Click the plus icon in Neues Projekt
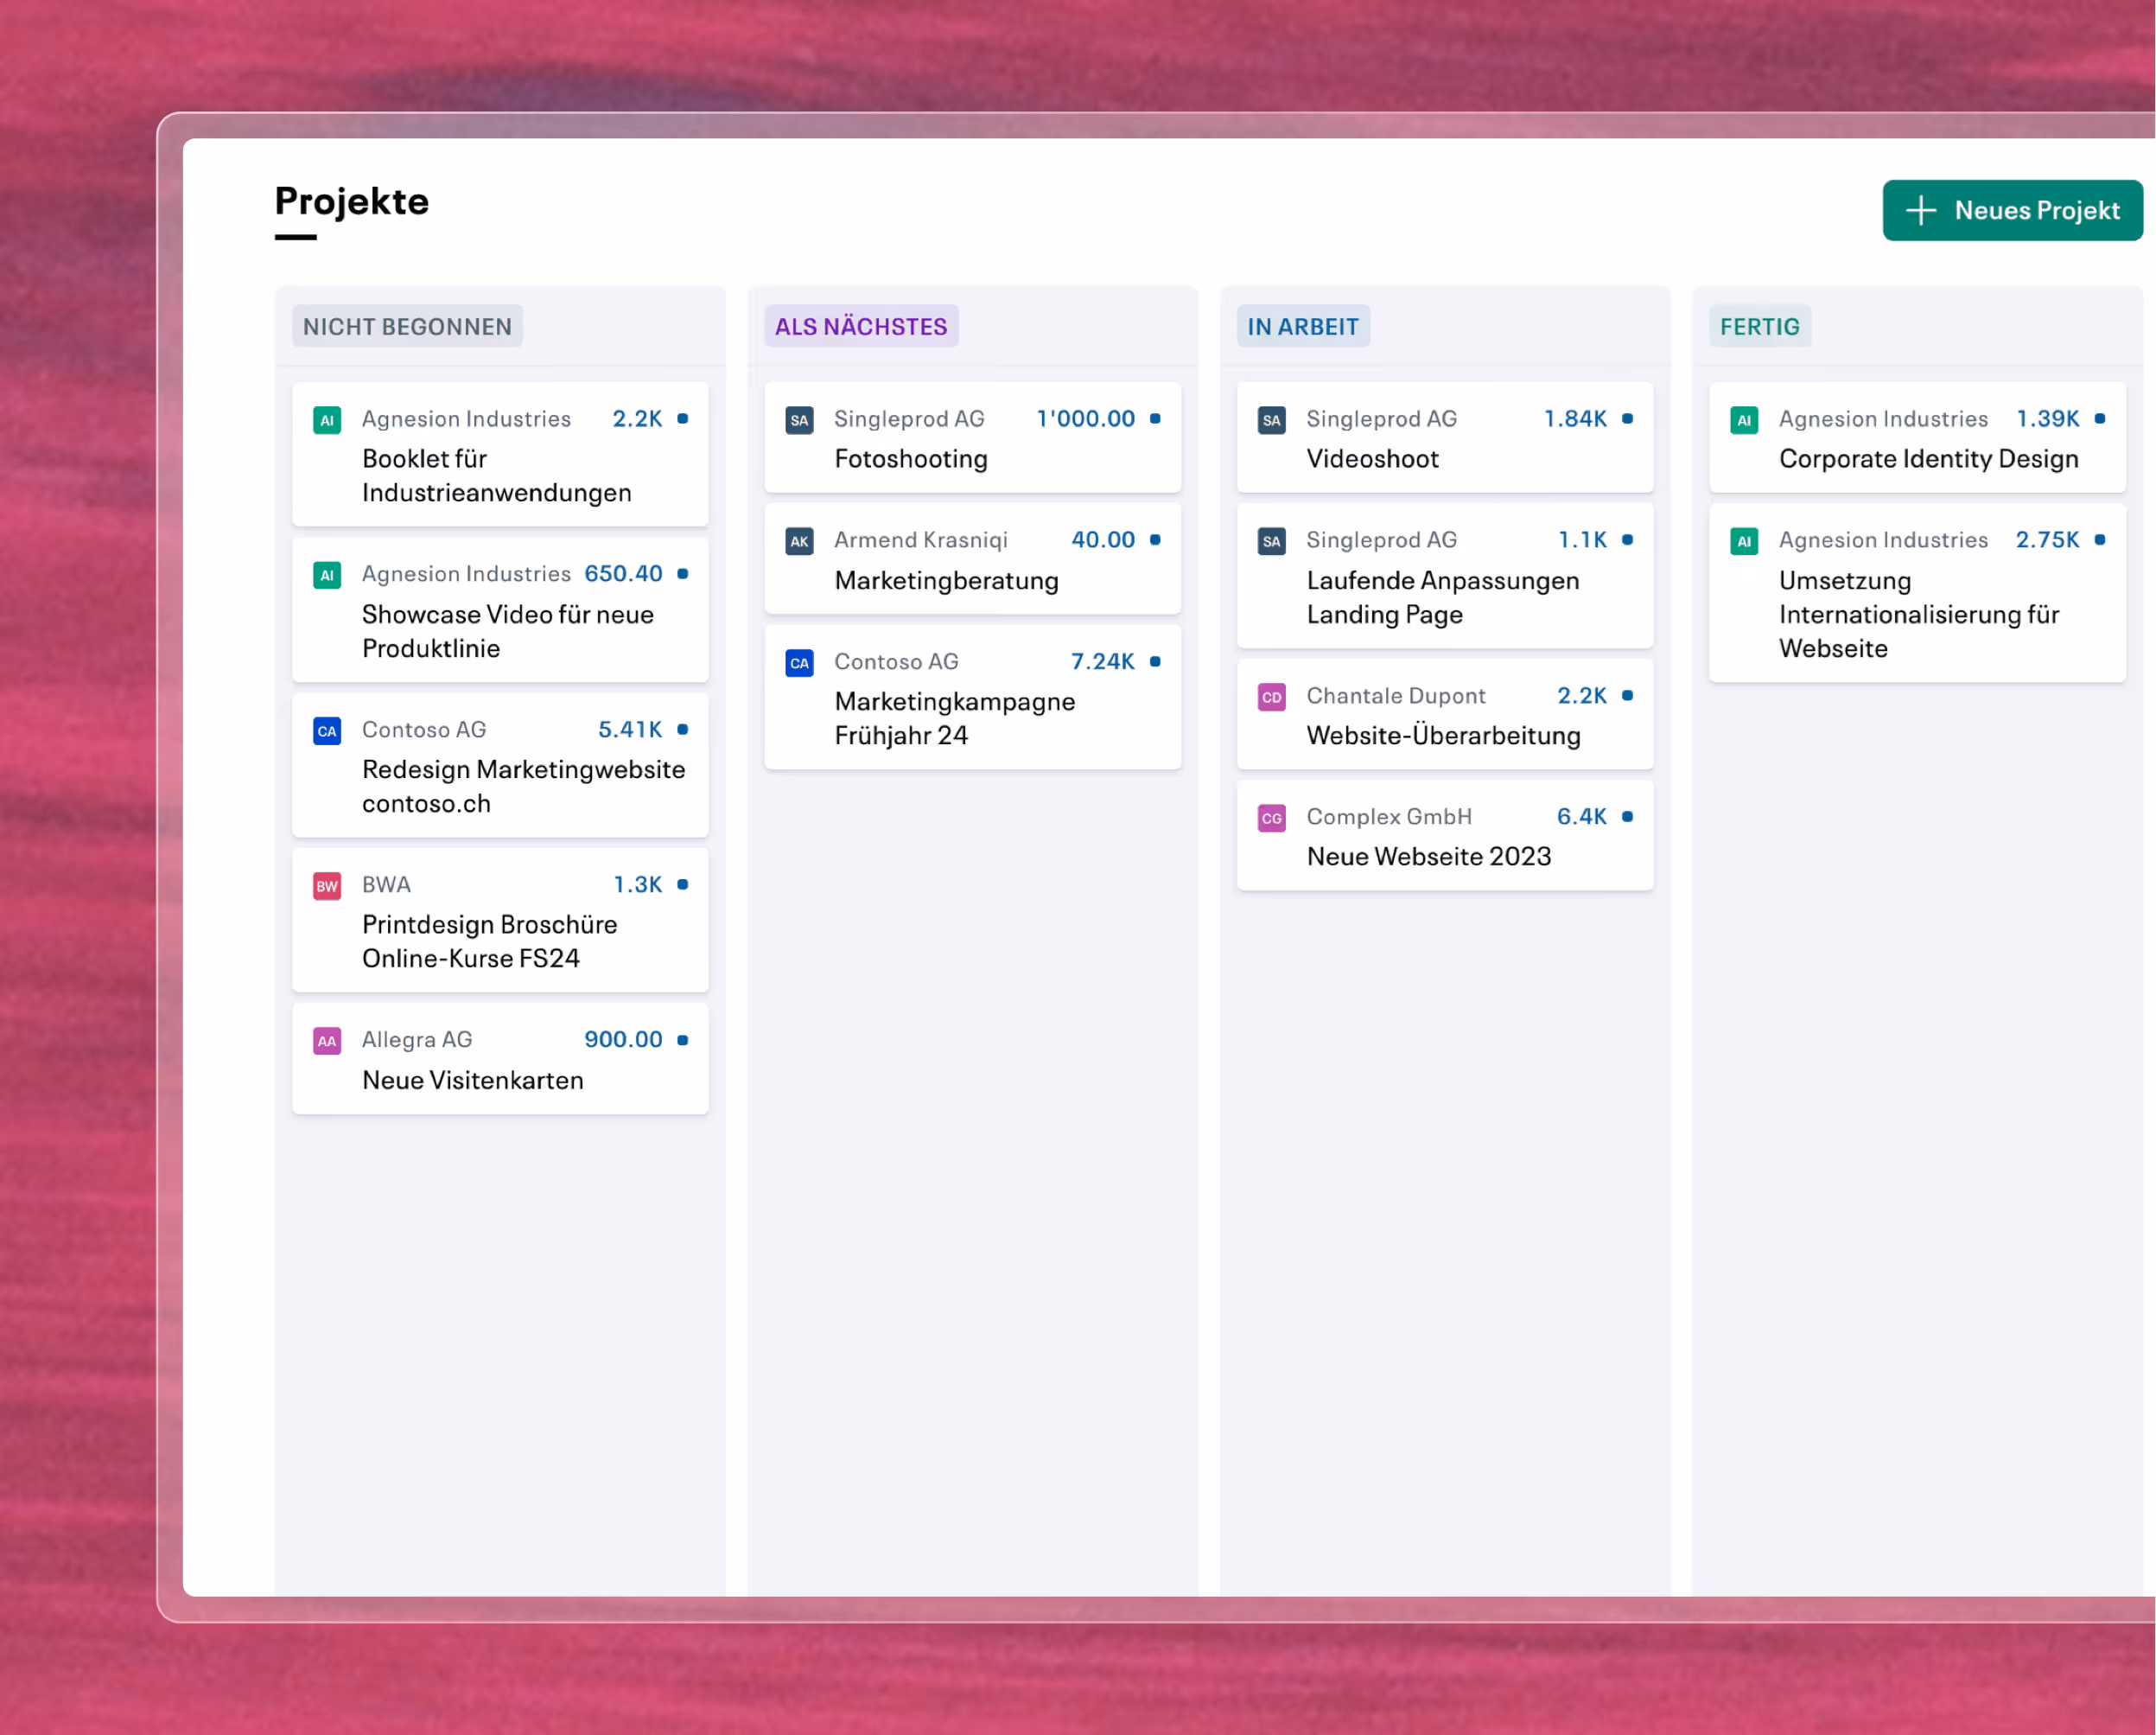Viewport: 2156px width, 1735px height. tap(1920, 210)
